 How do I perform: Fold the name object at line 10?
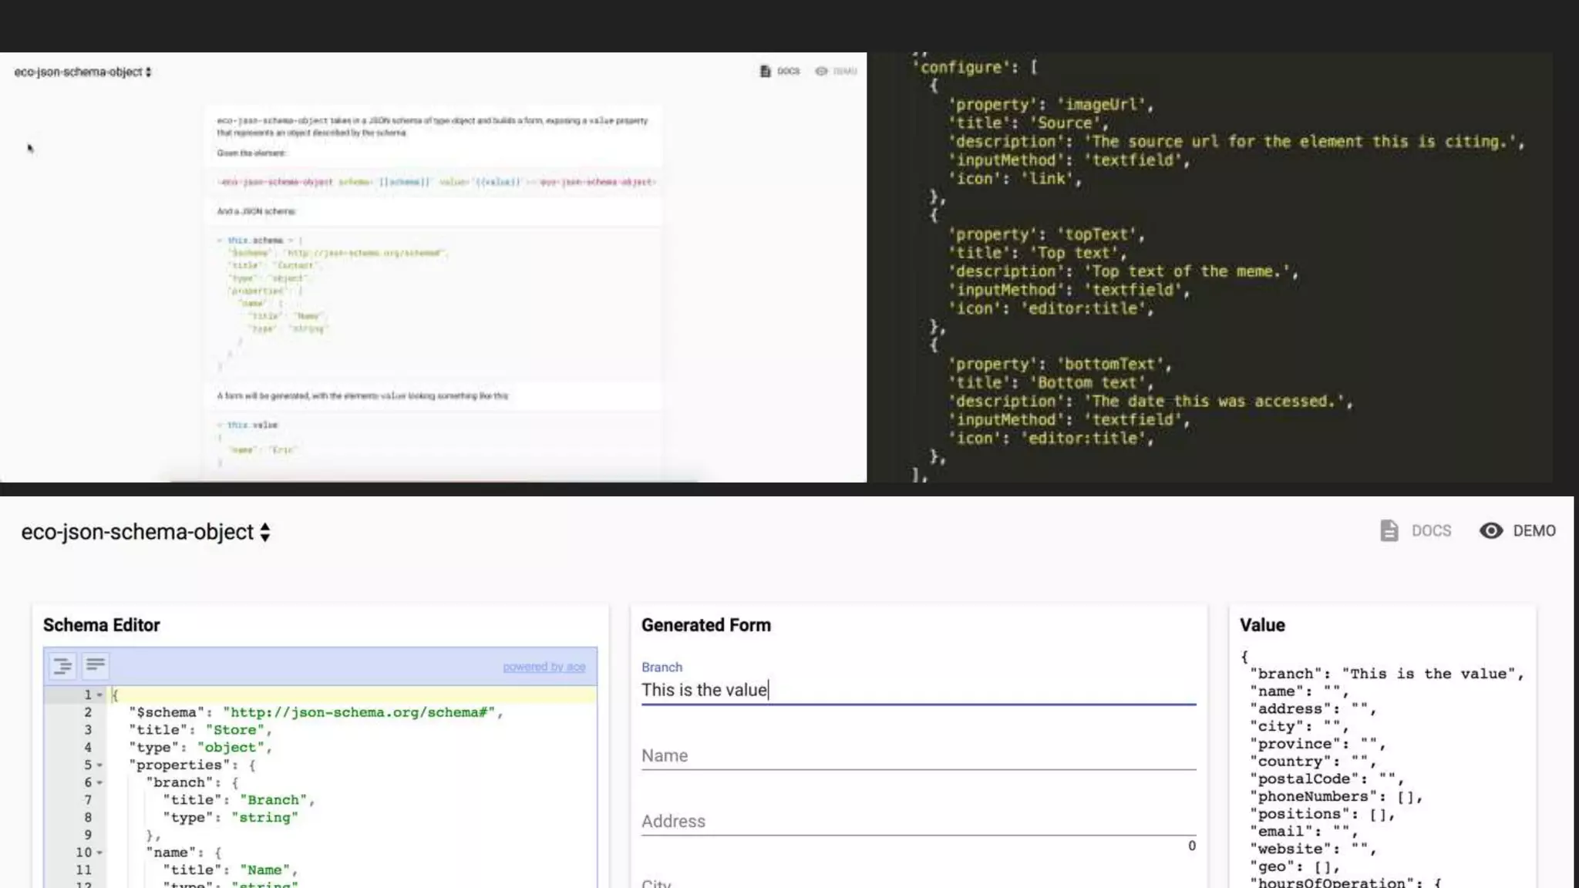pyautogui.click(x=99, y=853)
